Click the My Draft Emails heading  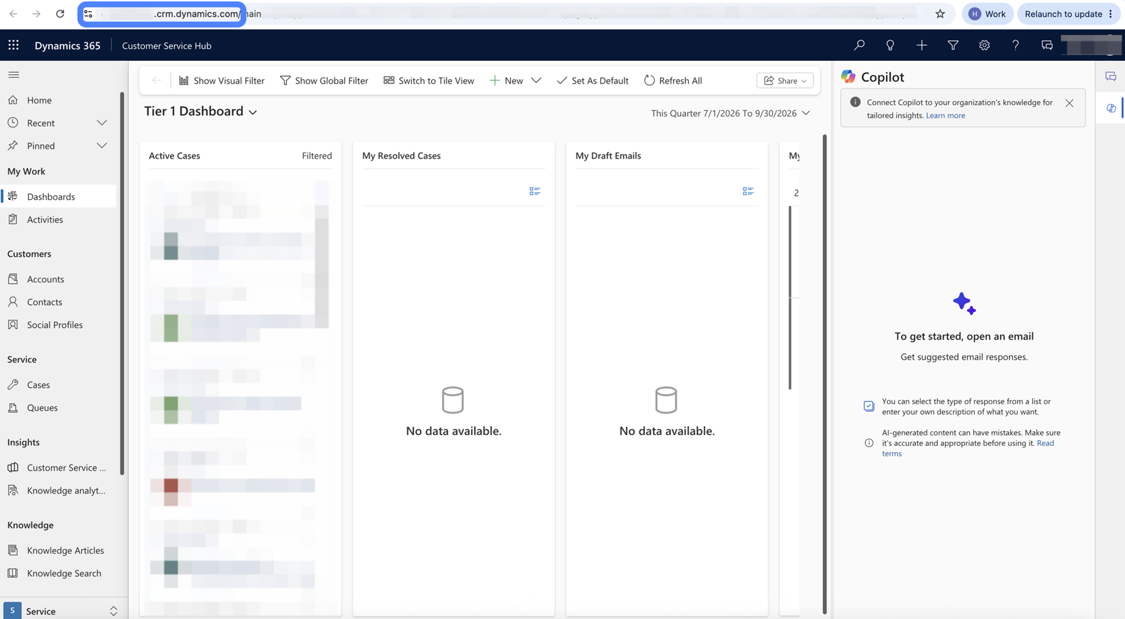point(608,156)
